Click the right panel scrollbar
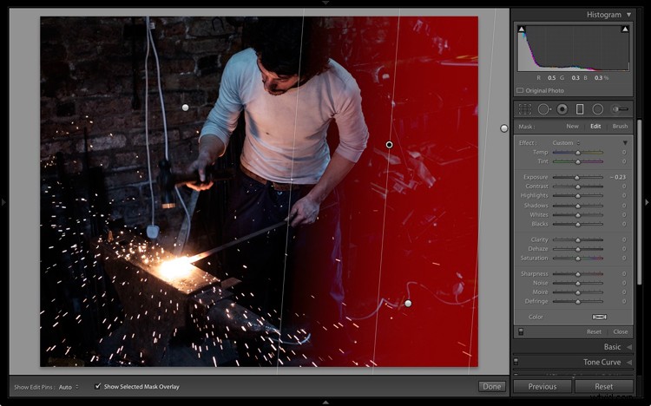Image resolution: width=651 pixels, height=406 pixels. tap(640, 202)
